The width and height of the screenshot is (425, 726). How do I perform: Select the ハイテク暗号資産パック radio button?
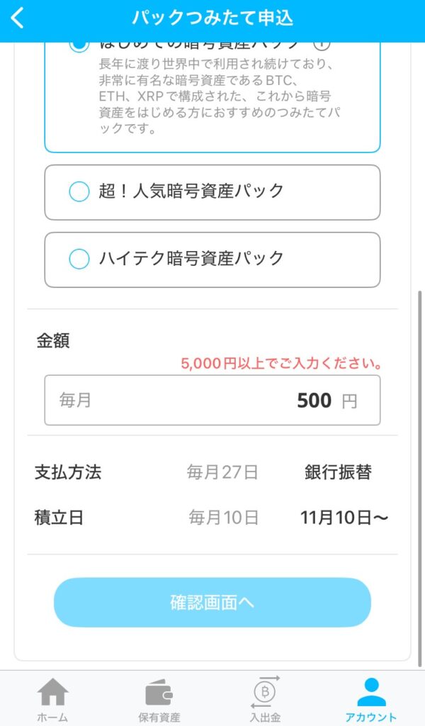[x=79, y=259]
